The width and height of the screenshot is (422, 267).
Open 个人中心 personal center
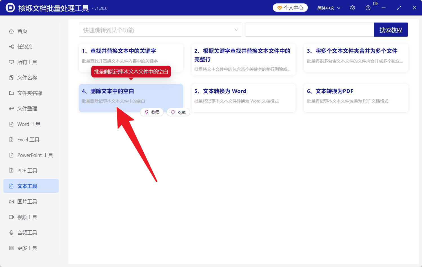pos(290,8)
